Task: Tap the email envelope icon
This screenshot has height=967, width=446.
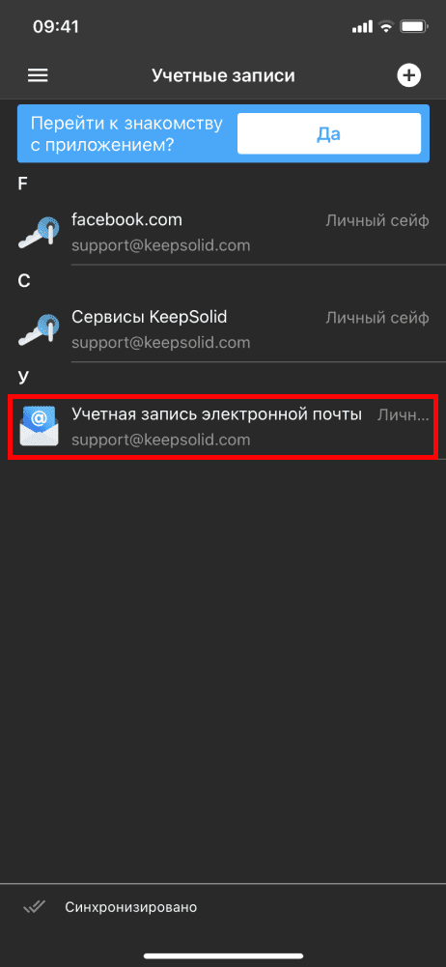Action: pos(40,426)
